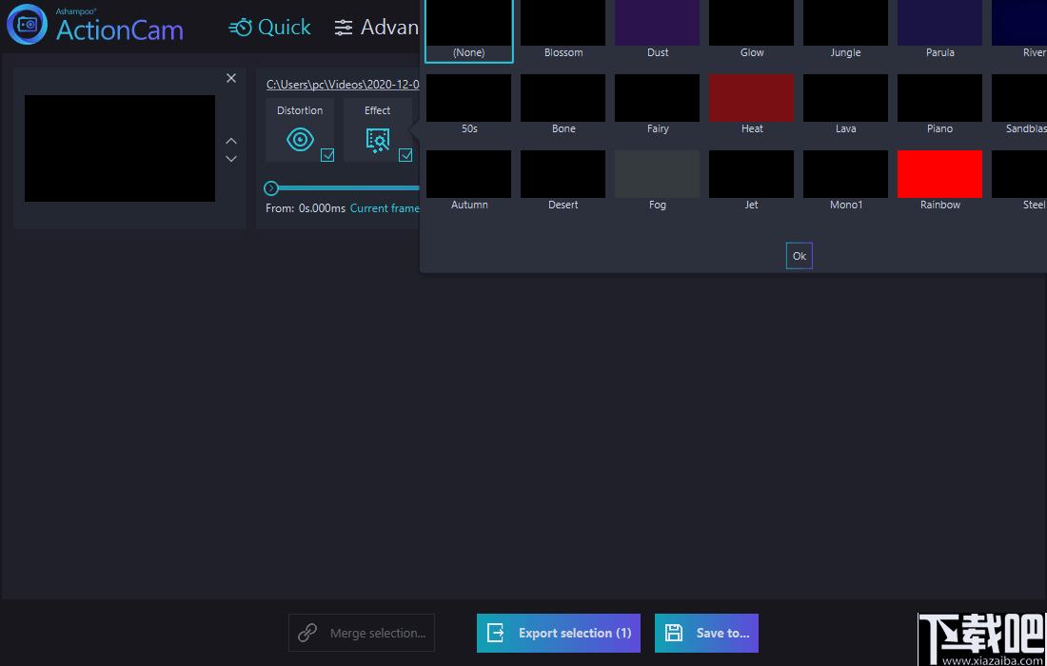1047x666 pixels.
Task: Click the Advanced sliders icon
Action: (x=344, y=28)
